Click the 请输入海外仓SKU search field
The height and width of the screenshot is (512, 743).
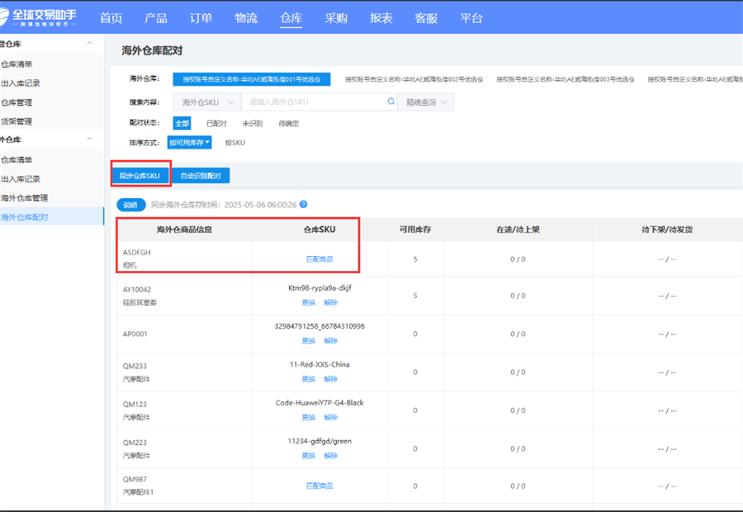(319, 102)
